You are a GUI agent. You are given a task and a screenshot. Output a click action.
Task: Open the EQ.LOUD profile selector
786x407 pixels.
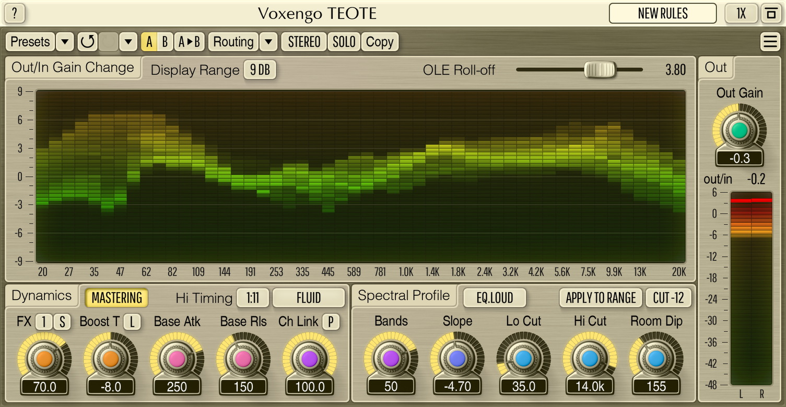(x=495, y=298)
